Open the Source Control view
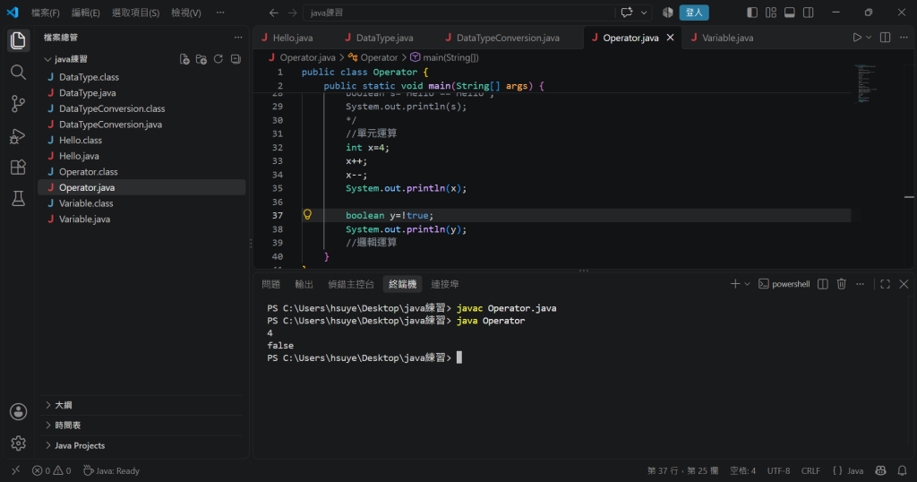Image resolution: width=917 pixels, height=482 pixels. click(x=18, y=104)
